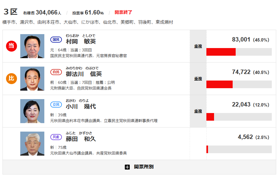The height and width of the screenshot is (175, 277).
Task: Click the 74,722 vote bar
Action: [219, 84]
